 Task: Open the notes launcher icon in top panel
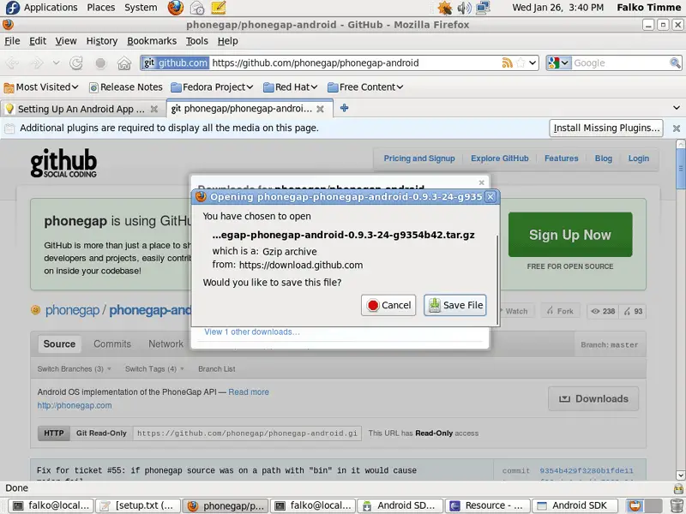coord(218,8)
